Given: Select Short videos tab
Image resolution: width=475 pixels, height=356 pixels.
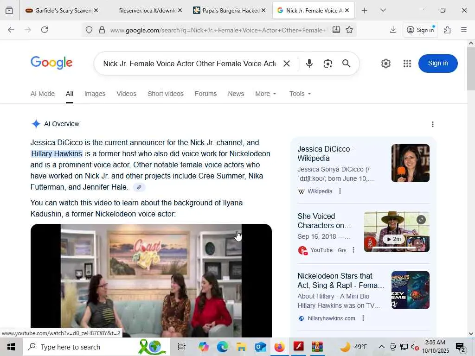Looking at the screenshot, I should (x=166, y=94).
